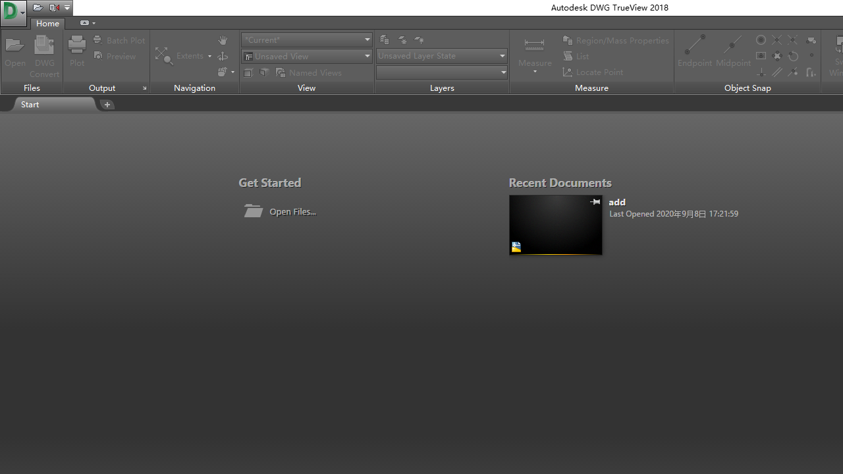Open the DWG TrueView application menu
843x474 pixels.
tap(13, 12)
